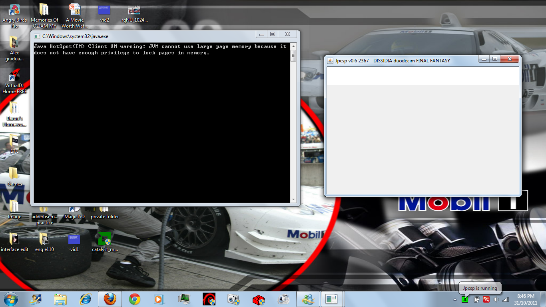Minimize the java.exe console window
Viewport: 546px width, 307px height.
pos(262,34)
